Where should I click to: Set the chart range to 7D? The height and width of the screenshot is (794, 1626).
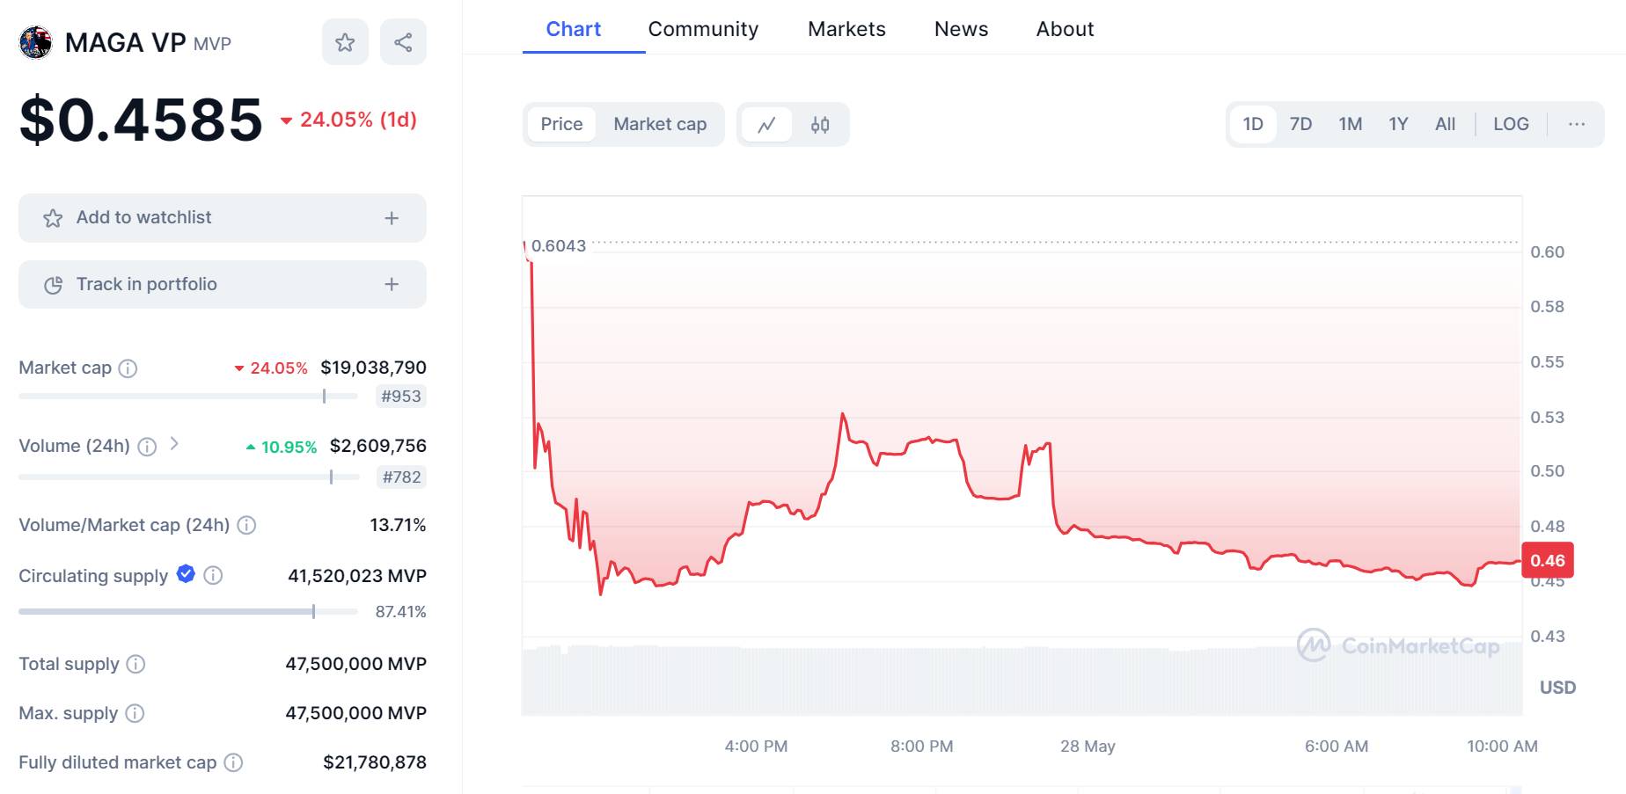click(1300, 124)
